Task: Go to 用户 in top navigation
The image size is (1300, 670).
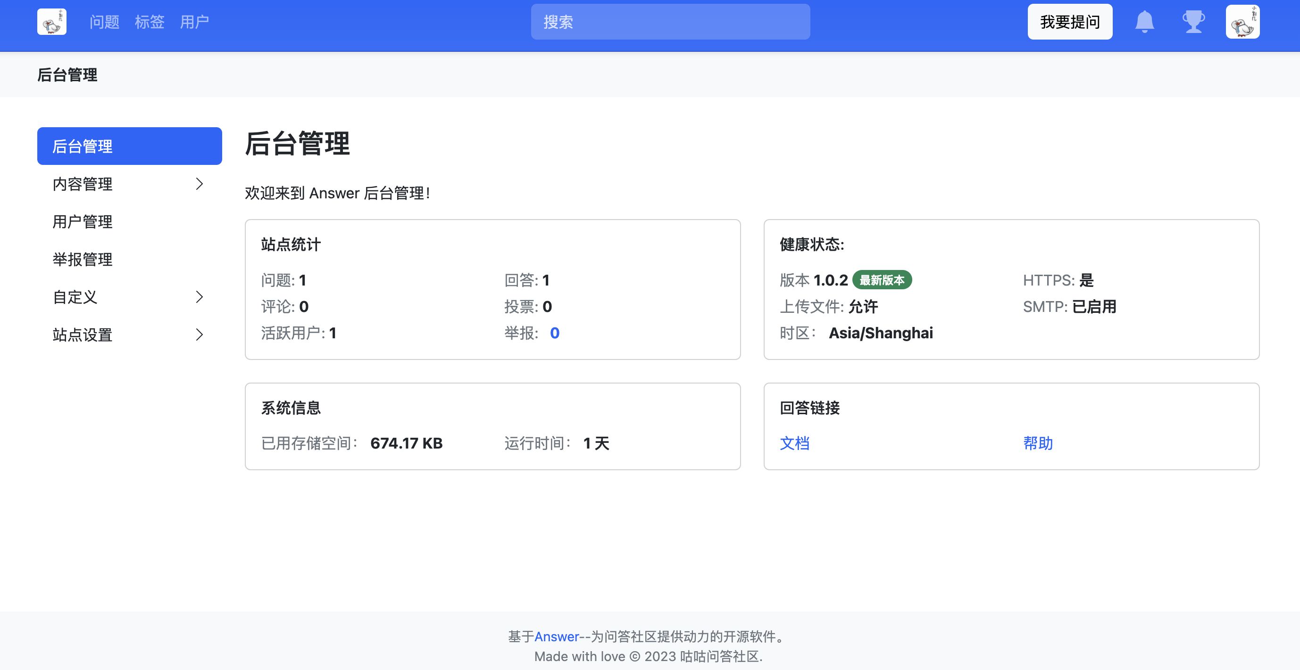Action: 194,22
